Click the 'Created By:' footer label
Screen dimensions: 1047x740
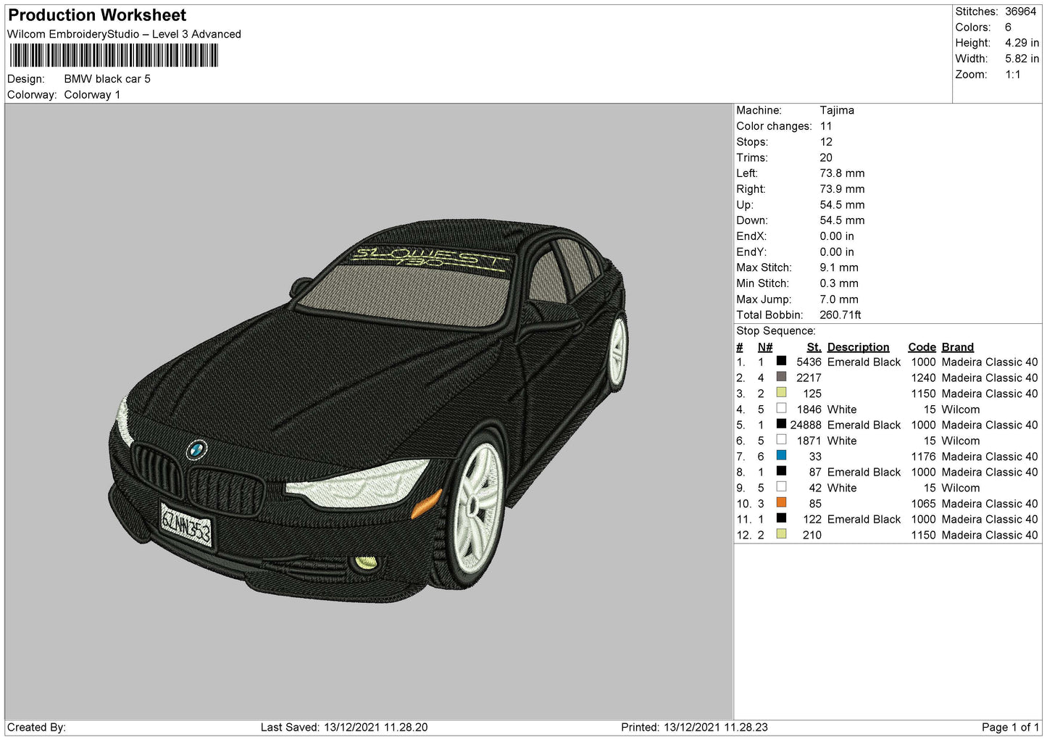pos(36,728)
